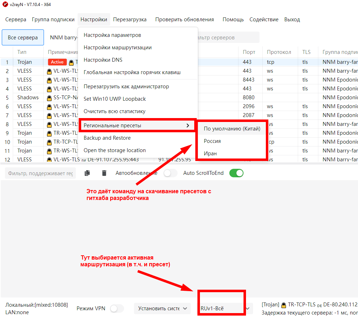
Task: Switch to NNM barry subscription tab
Action: tap(64, 38)
